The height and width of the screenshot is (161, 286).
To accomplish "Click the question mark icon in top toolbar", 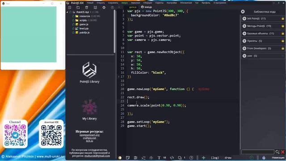I will 112,8.
